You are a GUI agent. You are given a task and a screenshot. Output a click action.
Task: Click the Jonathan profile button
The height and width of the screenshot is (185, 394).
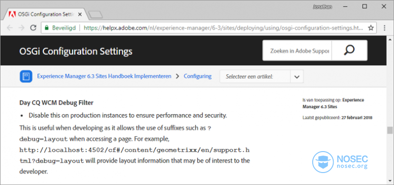pos(322,7)
